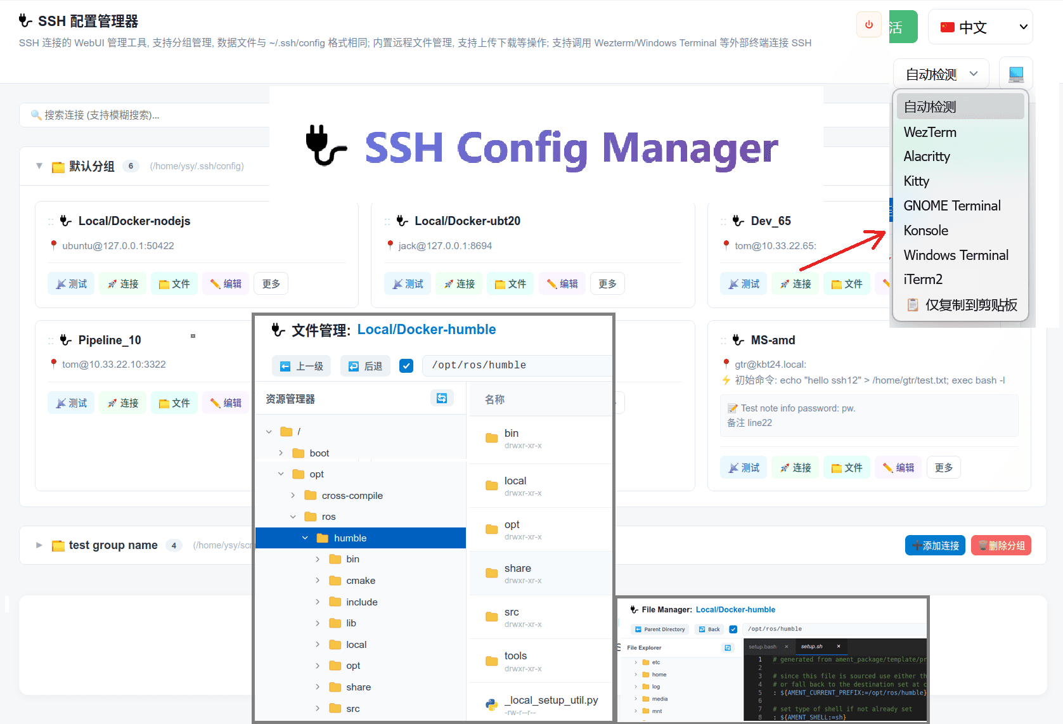Expand include folder in tree
1063x724 pixels.
318,602
